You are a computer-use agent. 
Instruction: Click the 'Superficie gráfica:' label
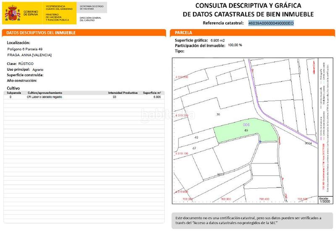point(192,40)
